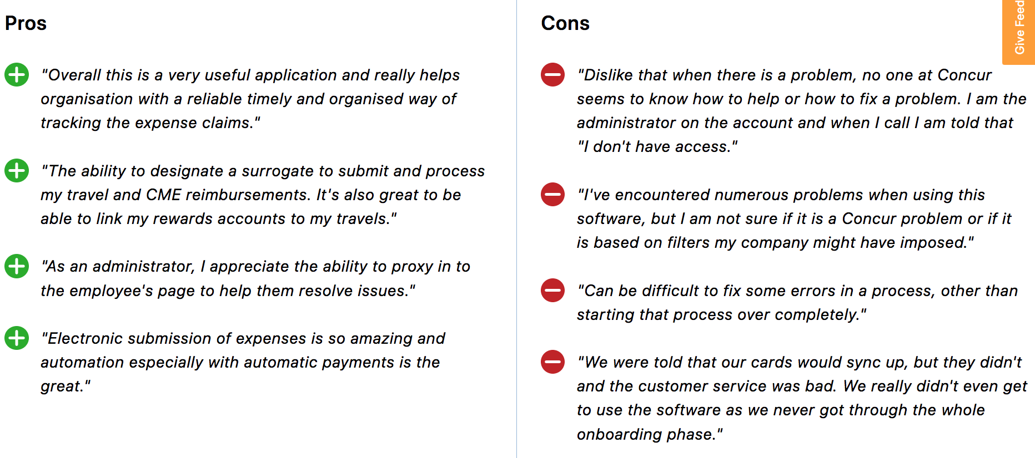Select the plus icon by the administrator proxy quote

coord(16,266)
